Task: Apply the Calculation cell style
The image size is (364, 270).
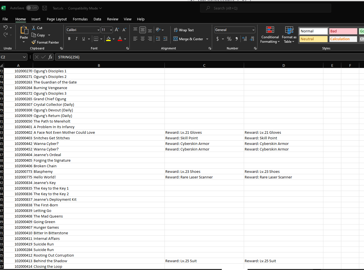Action: (x=343, y=39)
